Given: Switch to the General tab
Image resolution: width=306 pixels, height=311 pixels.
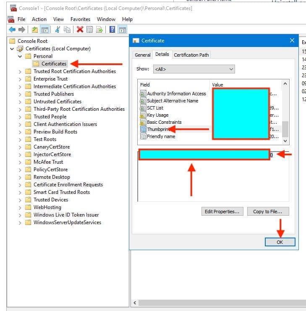Looking at the screenshot, I should pyautogui.click(x=142, y=55).
